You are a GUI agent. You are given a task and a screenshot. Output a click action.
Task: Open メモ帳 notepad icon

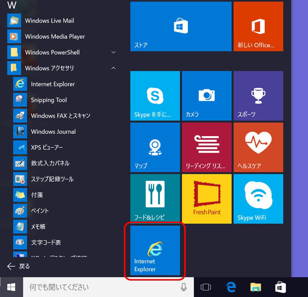click(20, 227)
